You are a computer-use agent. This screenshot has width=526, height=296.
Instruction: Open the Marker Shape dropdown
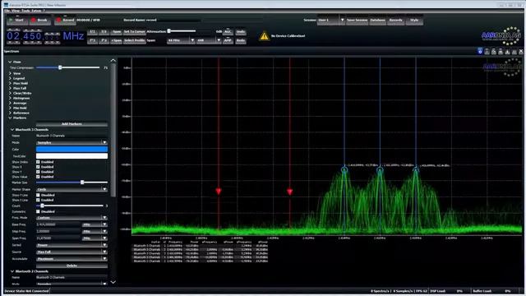coord(72,189)
